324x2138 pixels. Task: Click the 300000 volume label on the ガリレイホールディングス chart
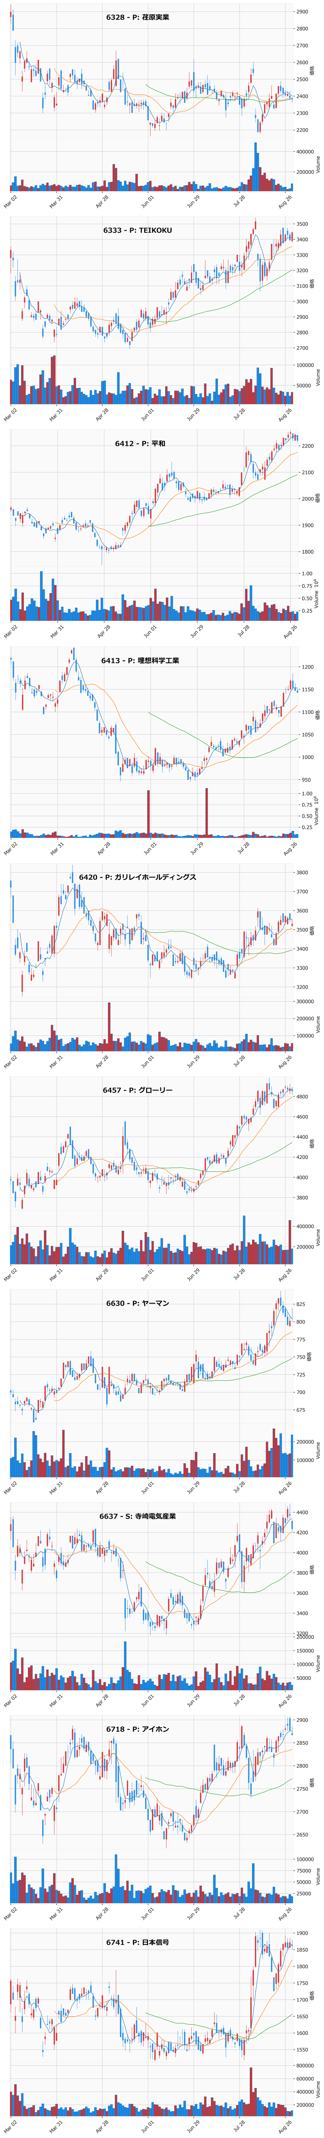tap(306, 1001)
